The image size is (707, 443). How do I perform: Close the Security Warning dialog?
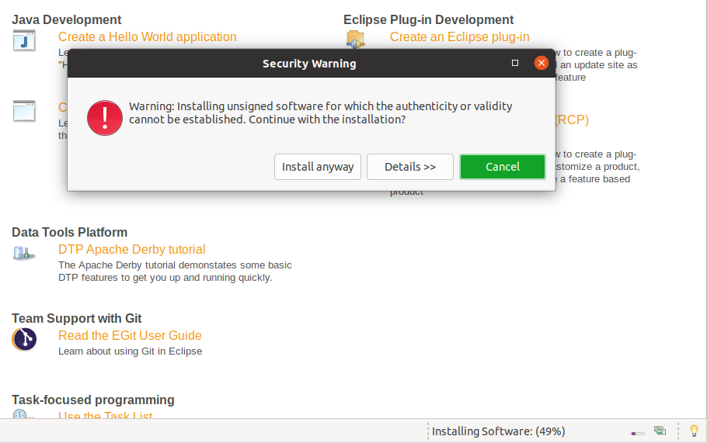click(541, 63)
